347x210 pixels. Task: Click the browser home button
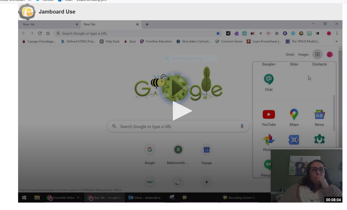[48, 33]
